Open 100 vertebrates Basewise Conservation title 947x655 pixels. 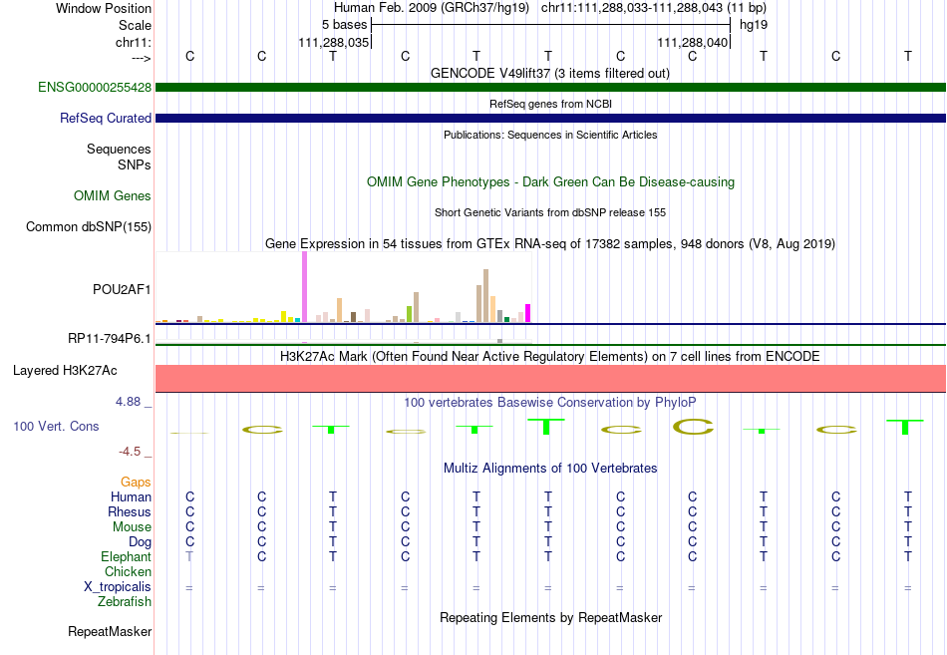point(549,402)
